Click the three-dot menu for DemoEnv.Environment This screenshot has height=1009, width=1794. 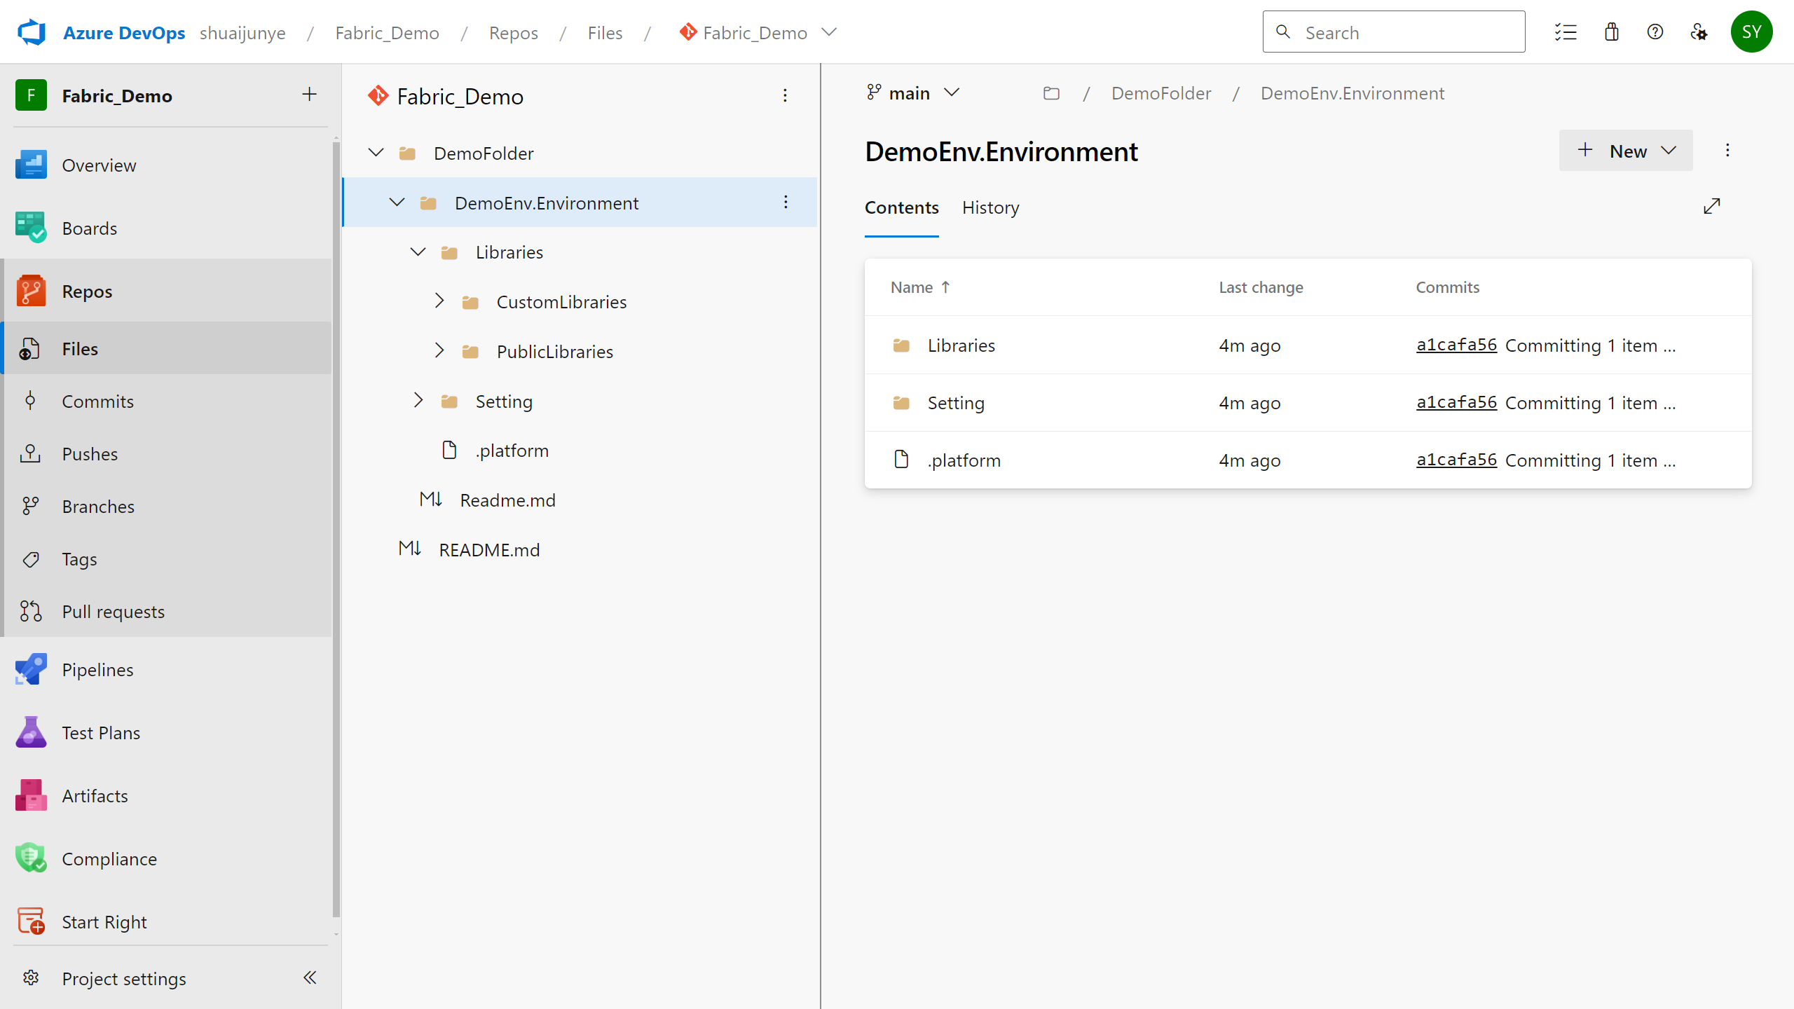(x=786, y=201)
